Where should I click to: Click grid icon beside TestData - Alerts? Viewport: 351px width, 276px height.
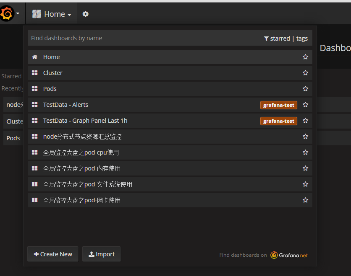point(35,105)
